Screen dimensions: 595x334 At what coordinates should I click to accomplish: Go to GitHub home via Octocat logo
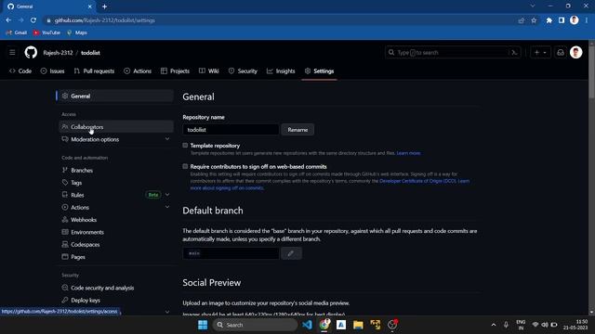click(x=31, y=52)
